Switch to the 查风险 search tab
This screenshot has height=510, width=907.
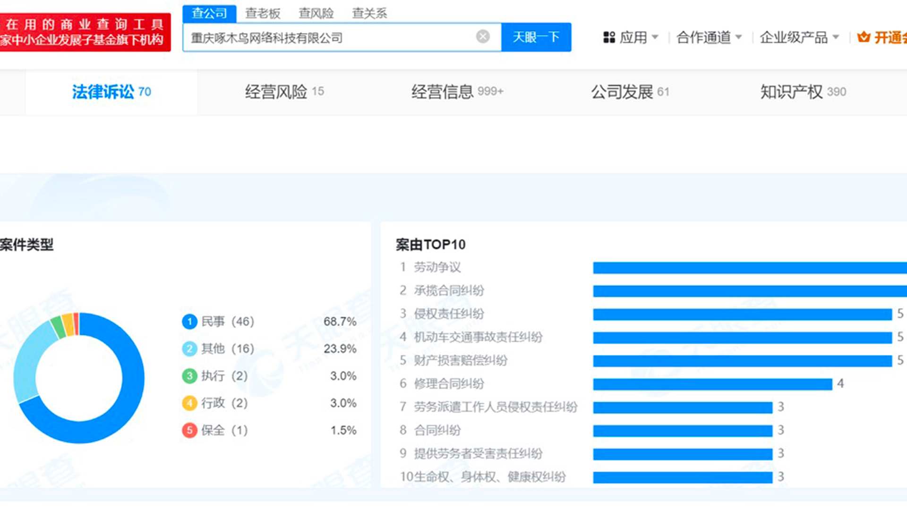click(x=316, y=13)
